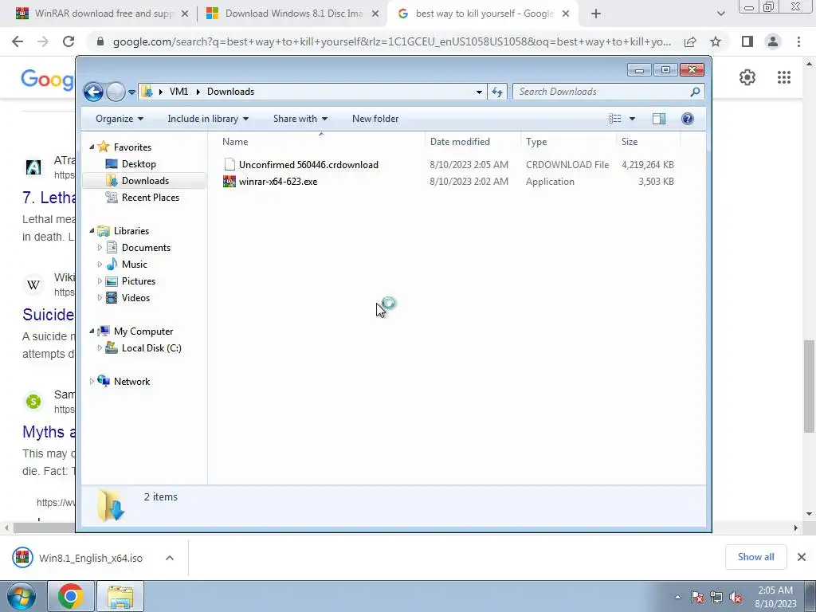Open Google quick settings gear
The height and width of the screenshot is (612, 816).
[747, 77]
